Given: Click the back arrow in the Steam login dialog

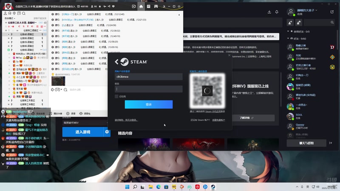Looking at the screenshot, I should (x=116, y=62).
